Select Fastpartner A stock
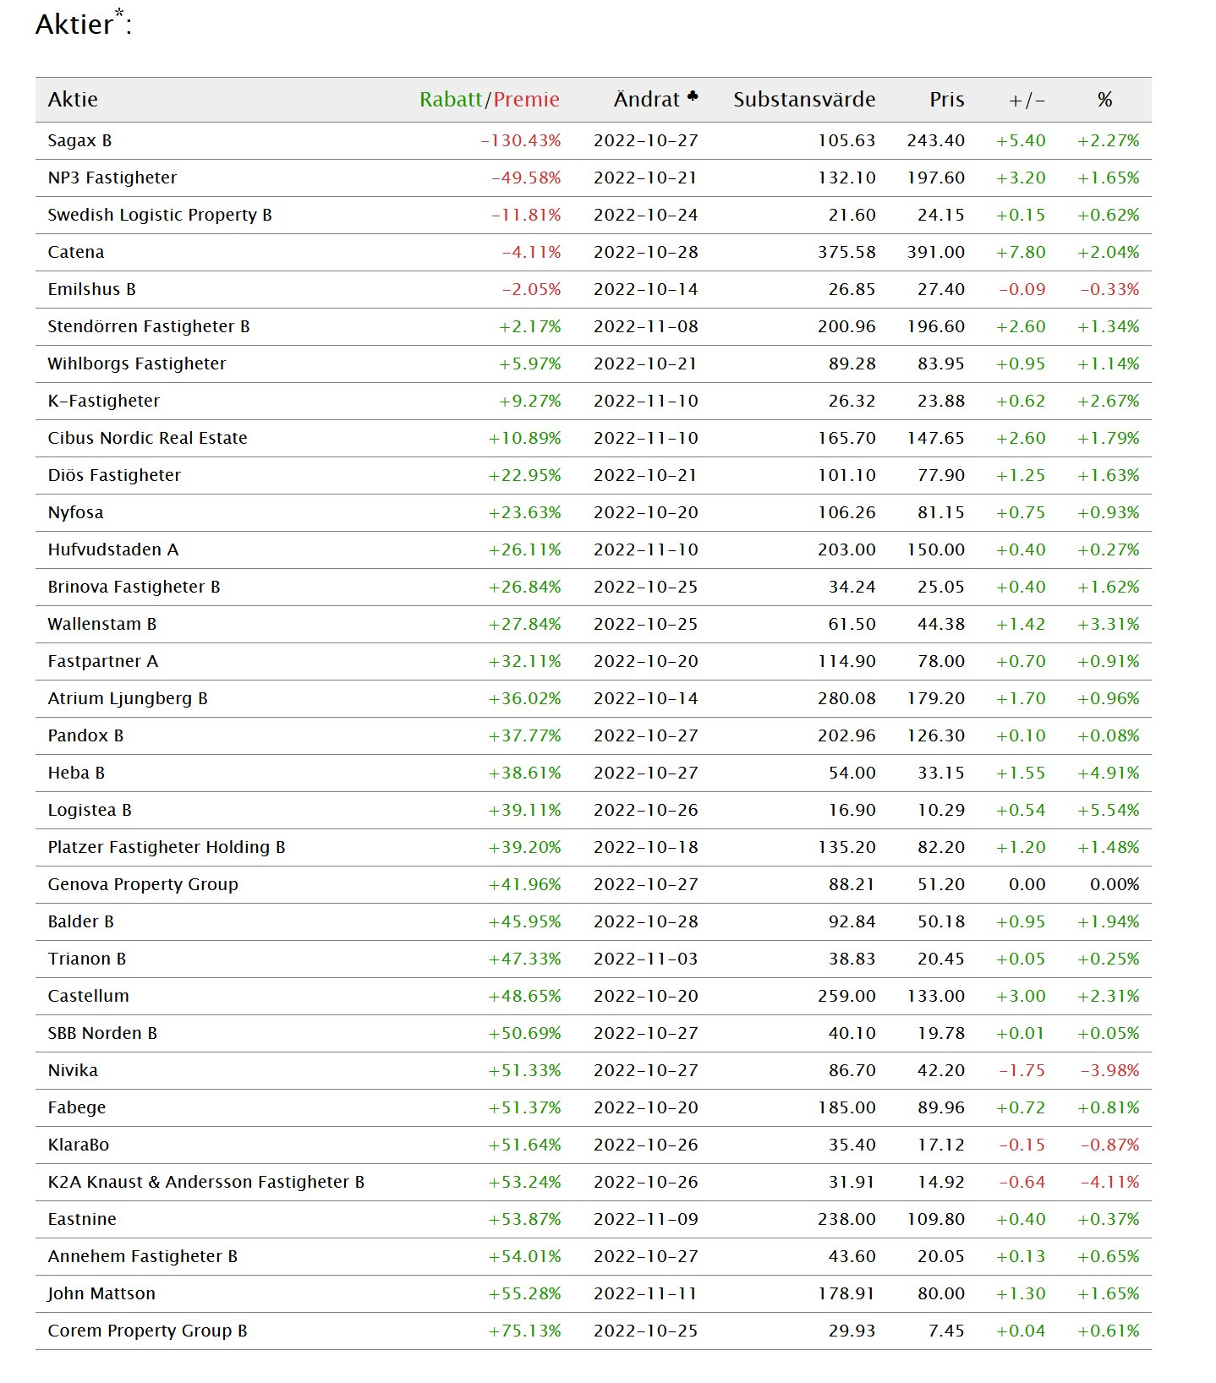Viewport: 1216px width, 1383px height. [x=103, y=661]
